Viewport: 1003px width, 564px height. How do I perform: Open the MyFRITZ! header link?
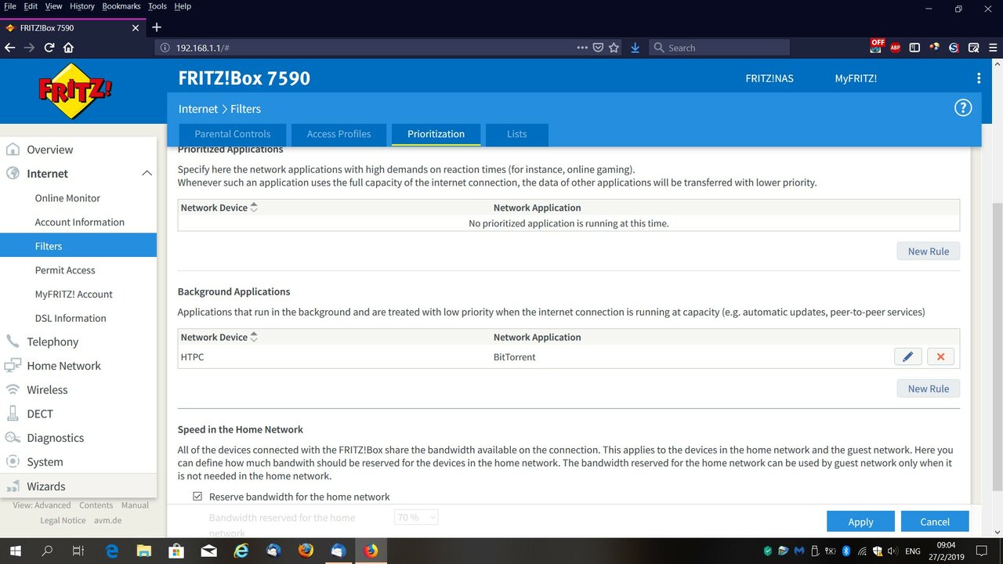point(856,78)
